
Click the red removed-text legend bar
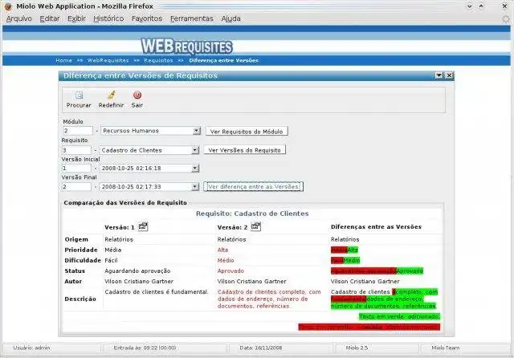pyautogui.click(x=369, y=327)
